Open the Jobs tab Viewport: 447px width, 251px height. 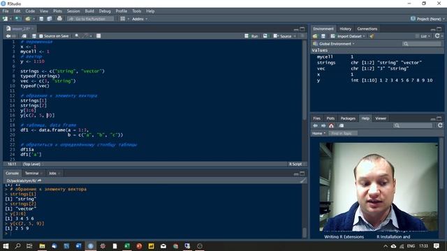(x=52, y=173)
